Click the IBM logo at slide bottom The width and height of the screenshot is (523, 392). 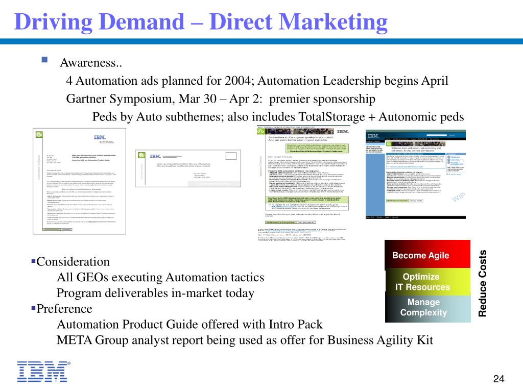(x=44, y=372)
